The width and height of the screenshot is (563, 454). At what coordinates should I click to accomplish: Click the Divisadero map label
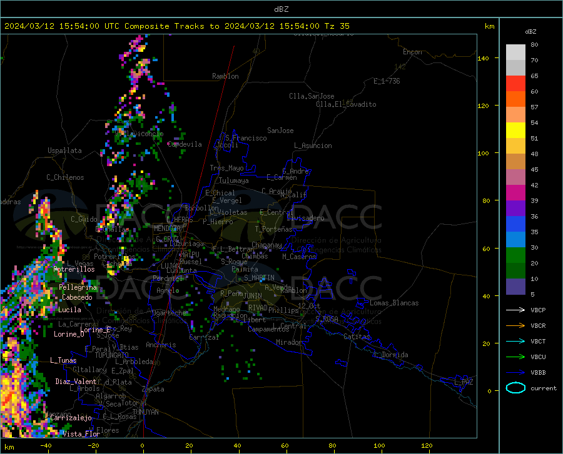(305, 218)
